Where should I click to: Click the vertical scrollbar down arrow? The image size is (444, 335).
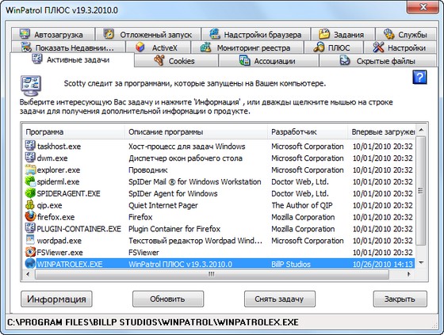coord(421,263)
